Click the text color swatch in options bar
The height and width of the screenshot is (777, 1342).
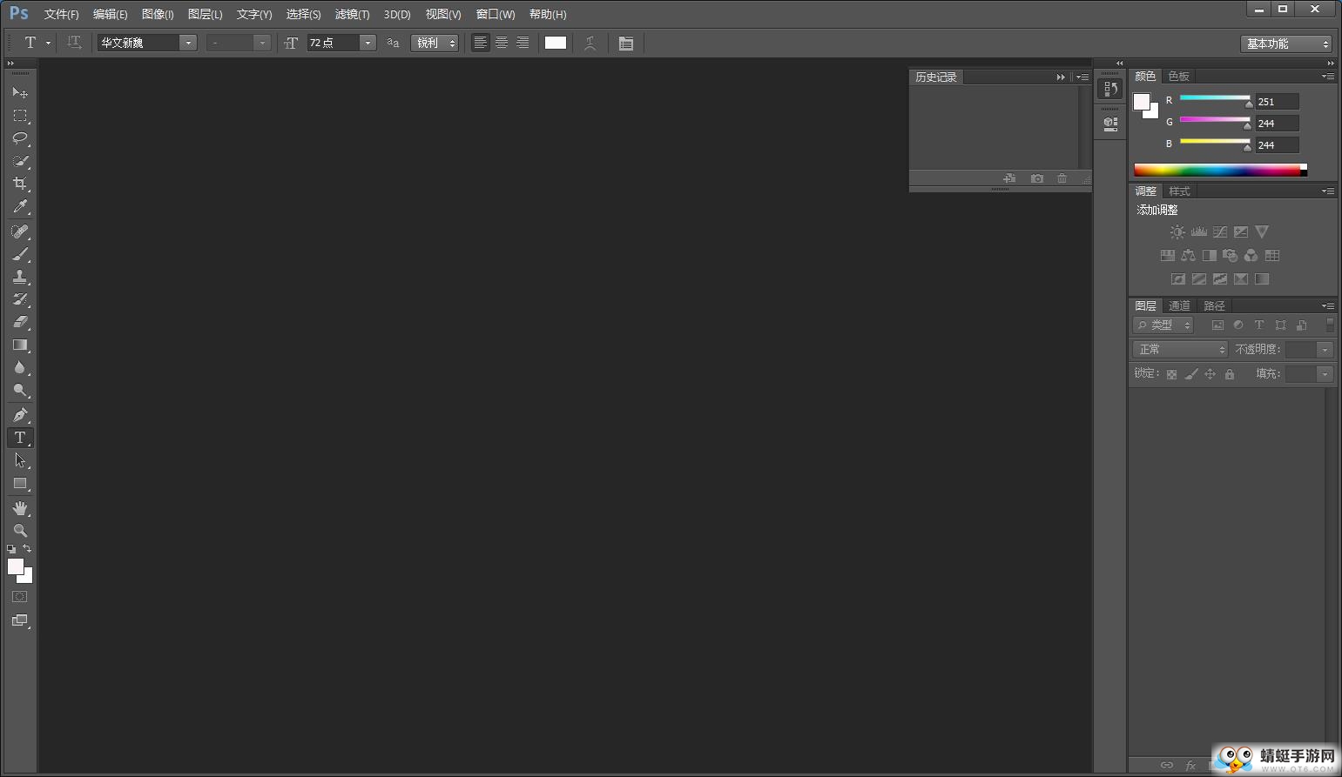tap(556, 43)
